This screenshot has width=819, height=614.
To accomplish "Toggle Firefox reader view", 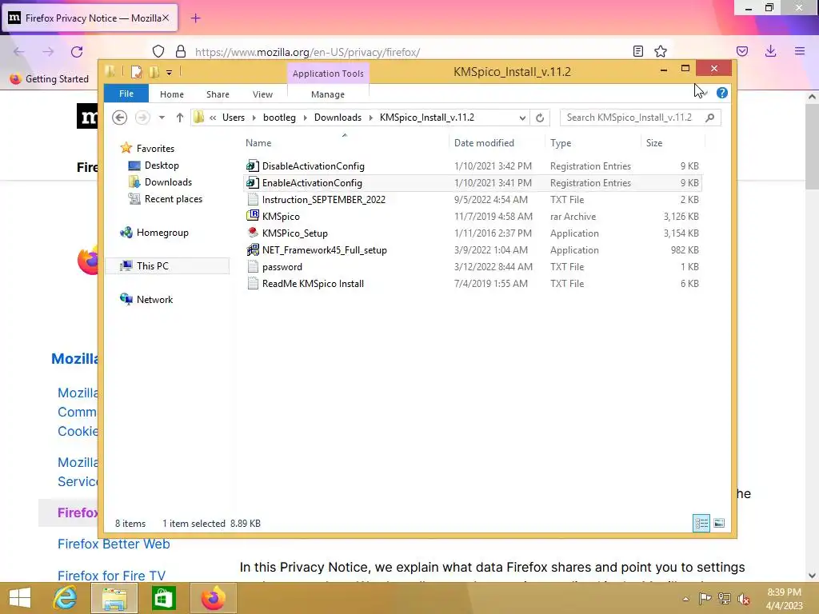I will coord(637,51).
